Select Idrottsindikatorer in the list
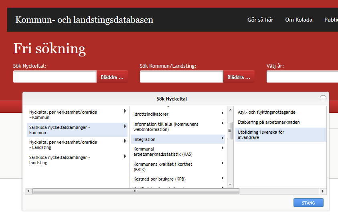This screenshot has height=219, width=338. coord(178,114)
